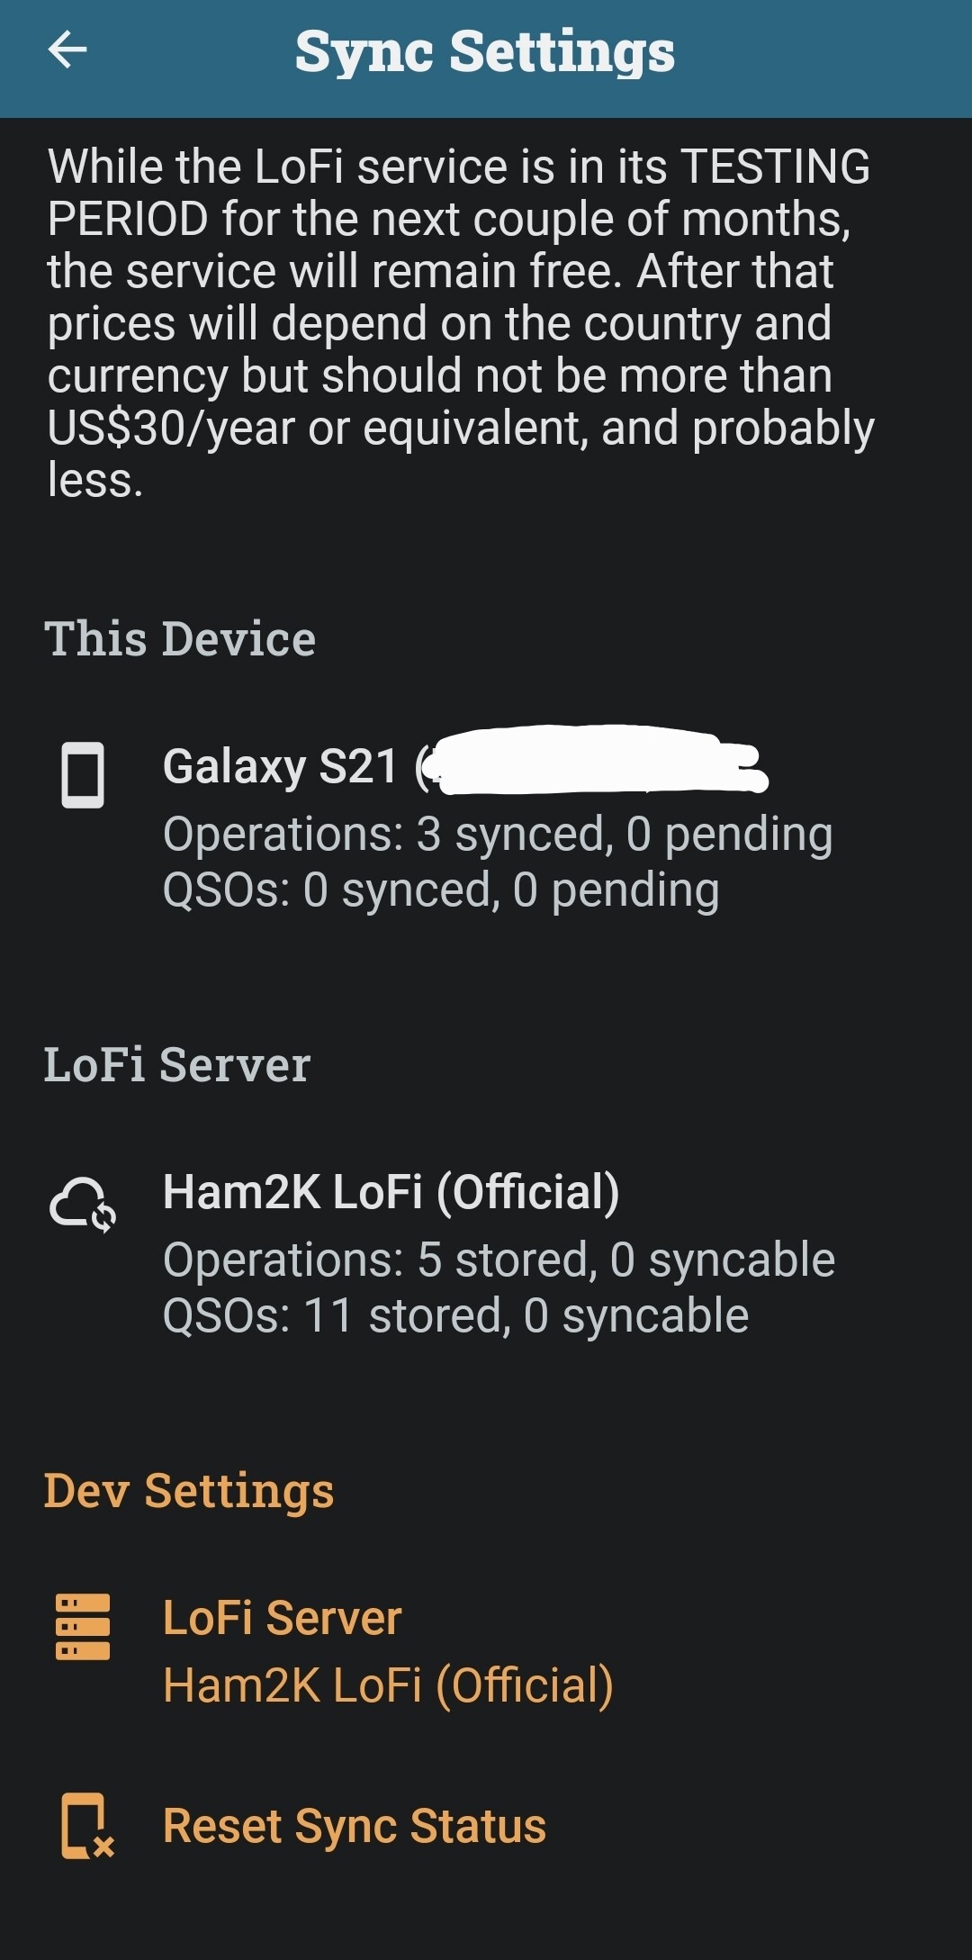Tap the redacted device name area
The image size is (972, 1960).
point(598,761)
